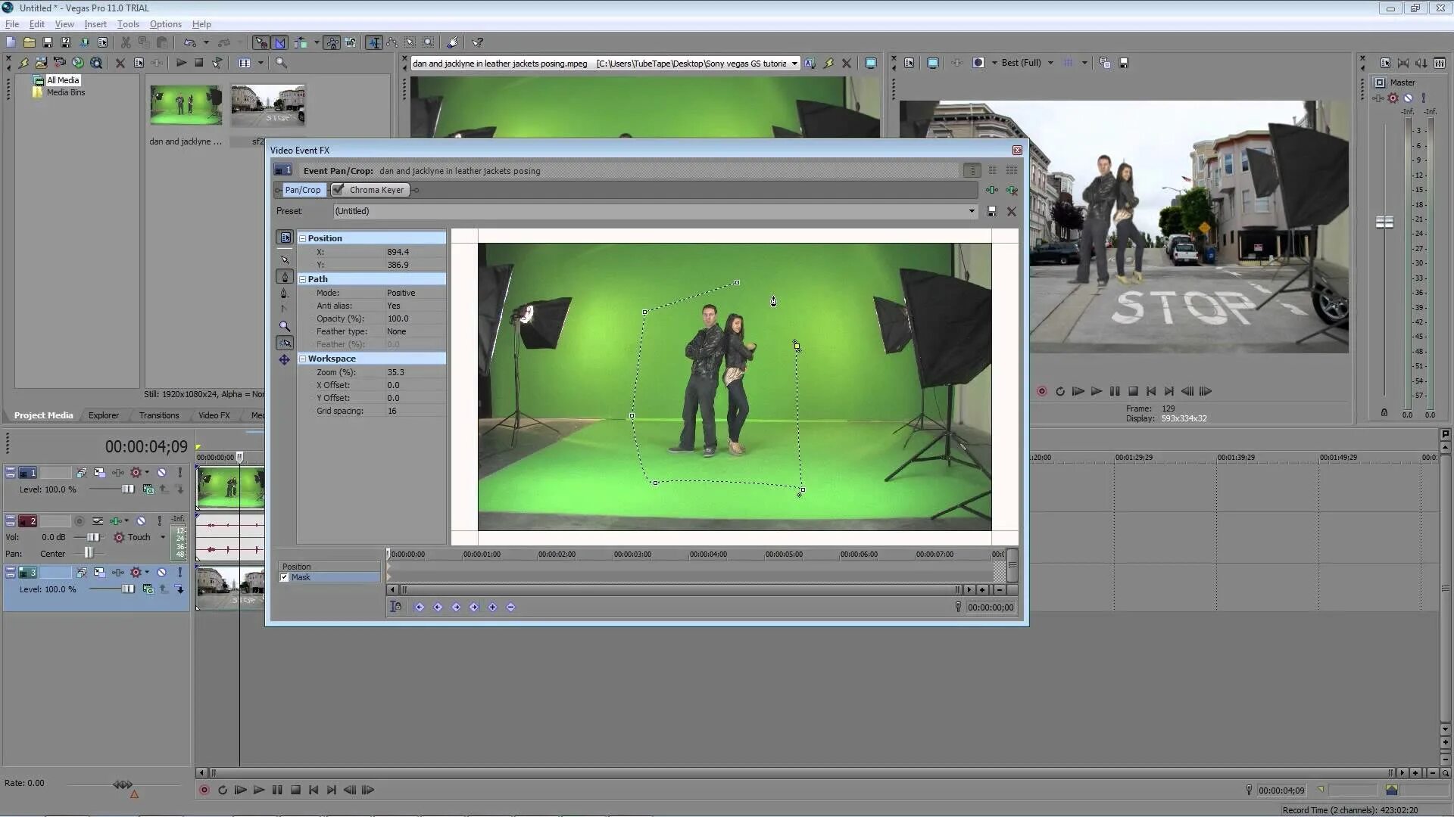This screenshot has height=817, width=1454.
Task: Click the move-freely cross arrows tool
Action: [285, 360]
